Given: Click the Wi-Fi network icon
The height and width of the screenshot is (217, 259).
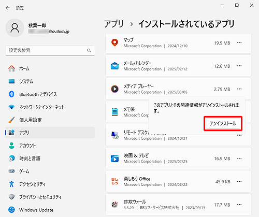Looking at the screenshot, I should pyautogui.click(x=11, y=107).
